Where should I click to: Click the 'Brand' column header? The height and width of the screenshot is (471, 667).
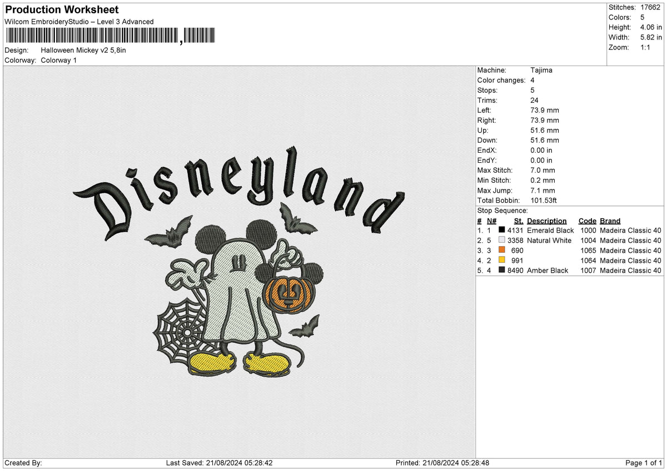coord(610,221)
